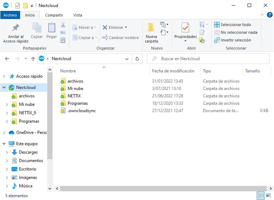
Task: Open the Archivo menu tab
Action: pos(10,15)
